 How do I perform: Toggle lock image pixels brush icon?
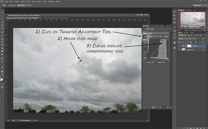[x=185, y=42]
